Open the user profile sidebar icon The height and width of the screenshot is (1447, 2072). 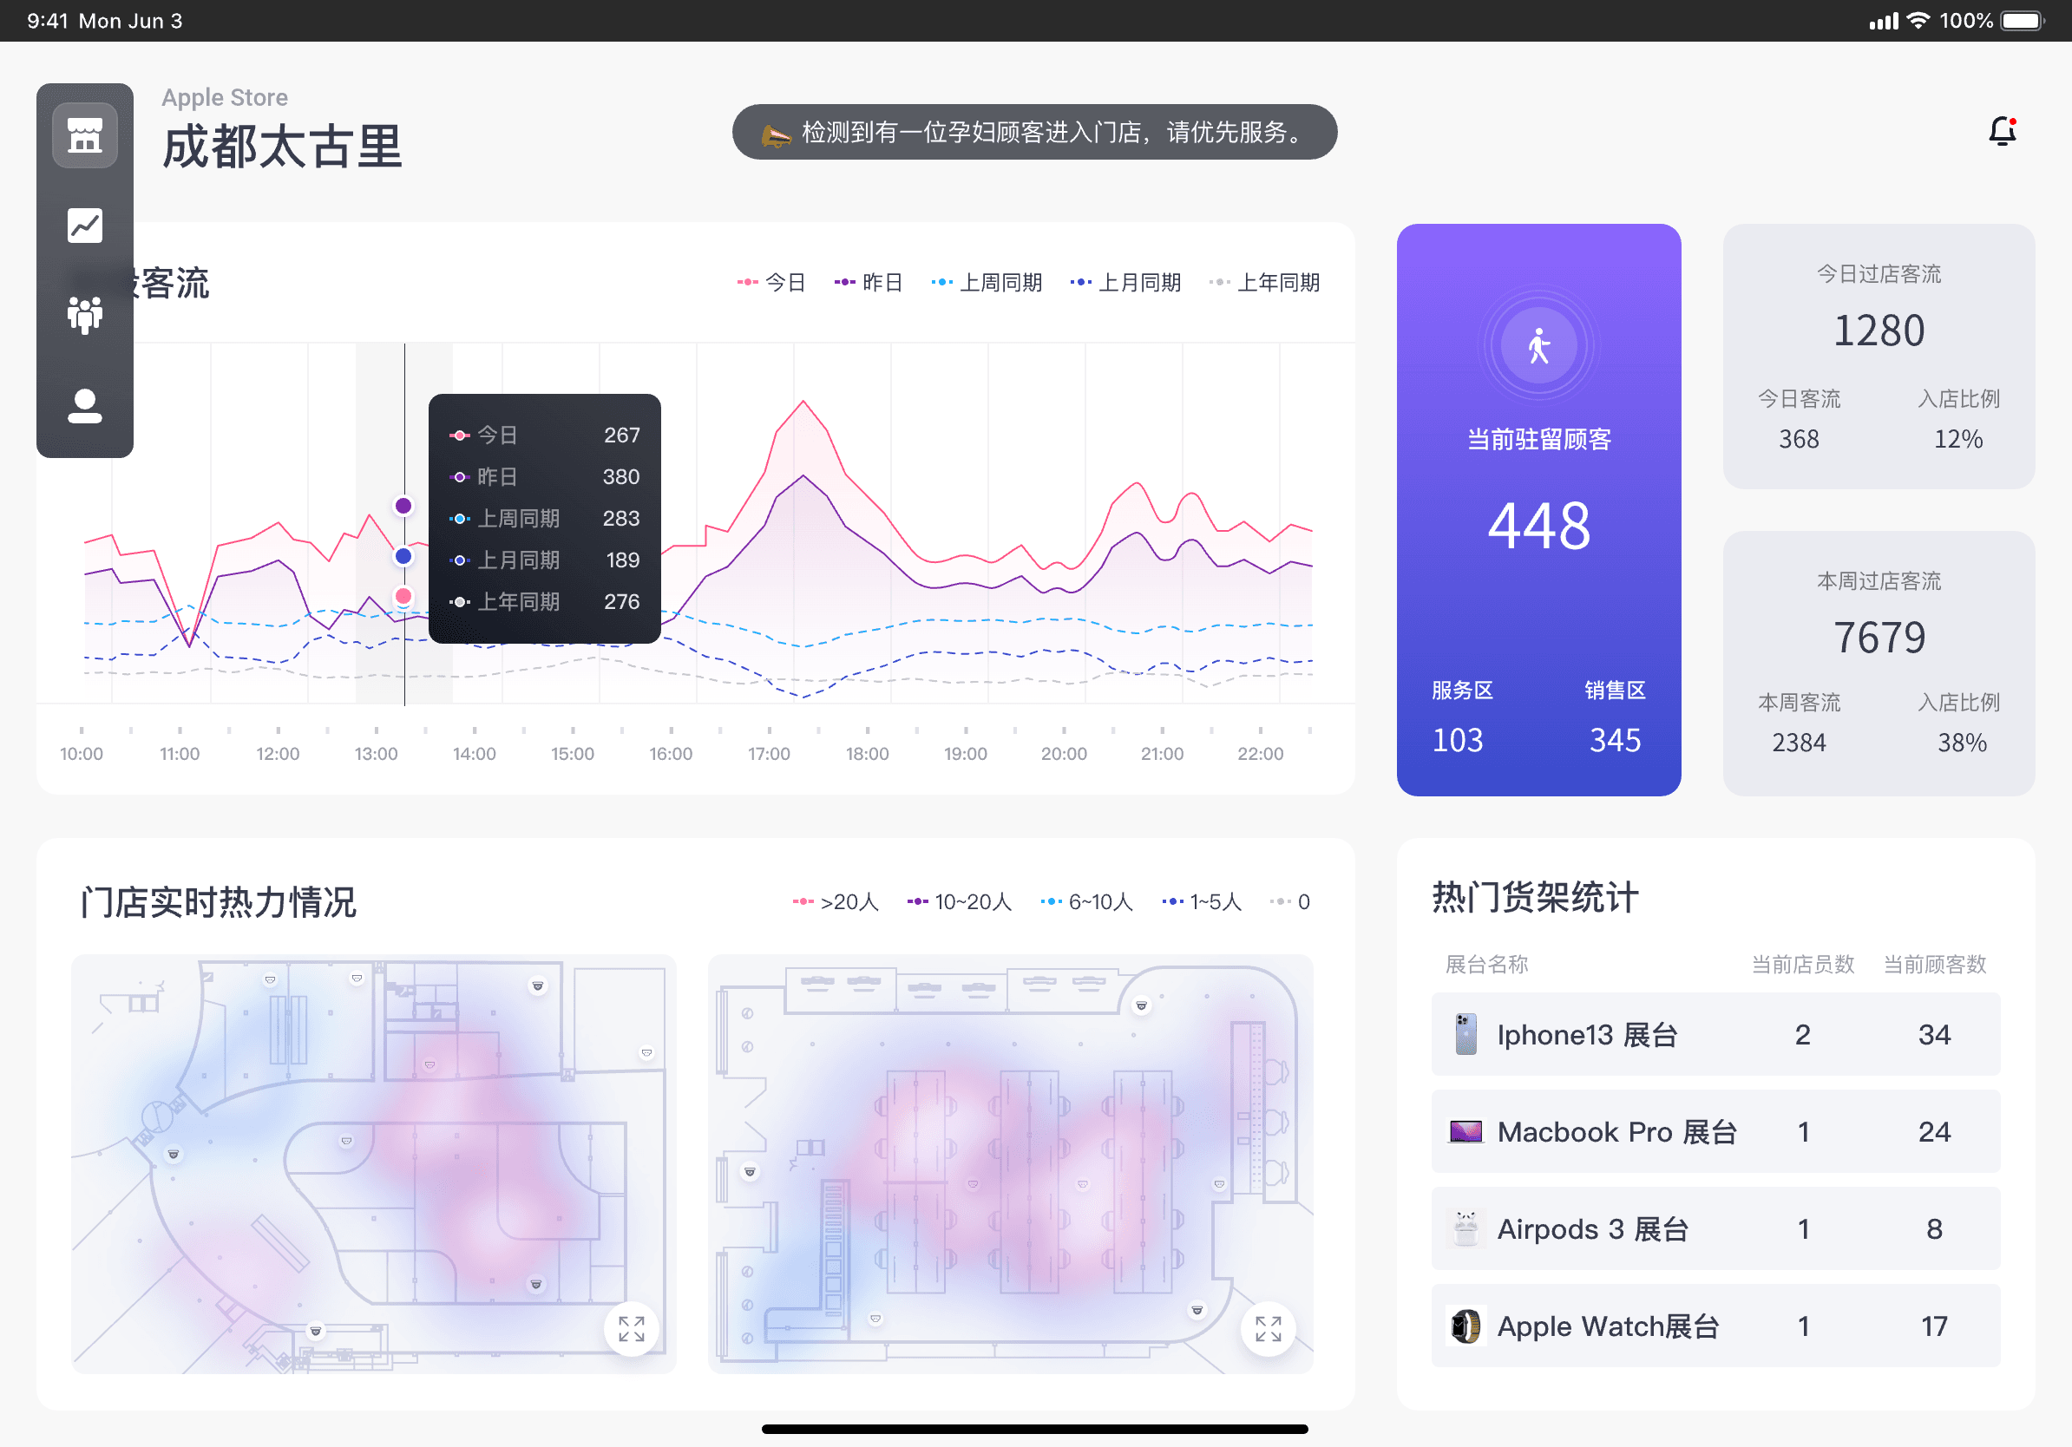(x=85, y=406)
